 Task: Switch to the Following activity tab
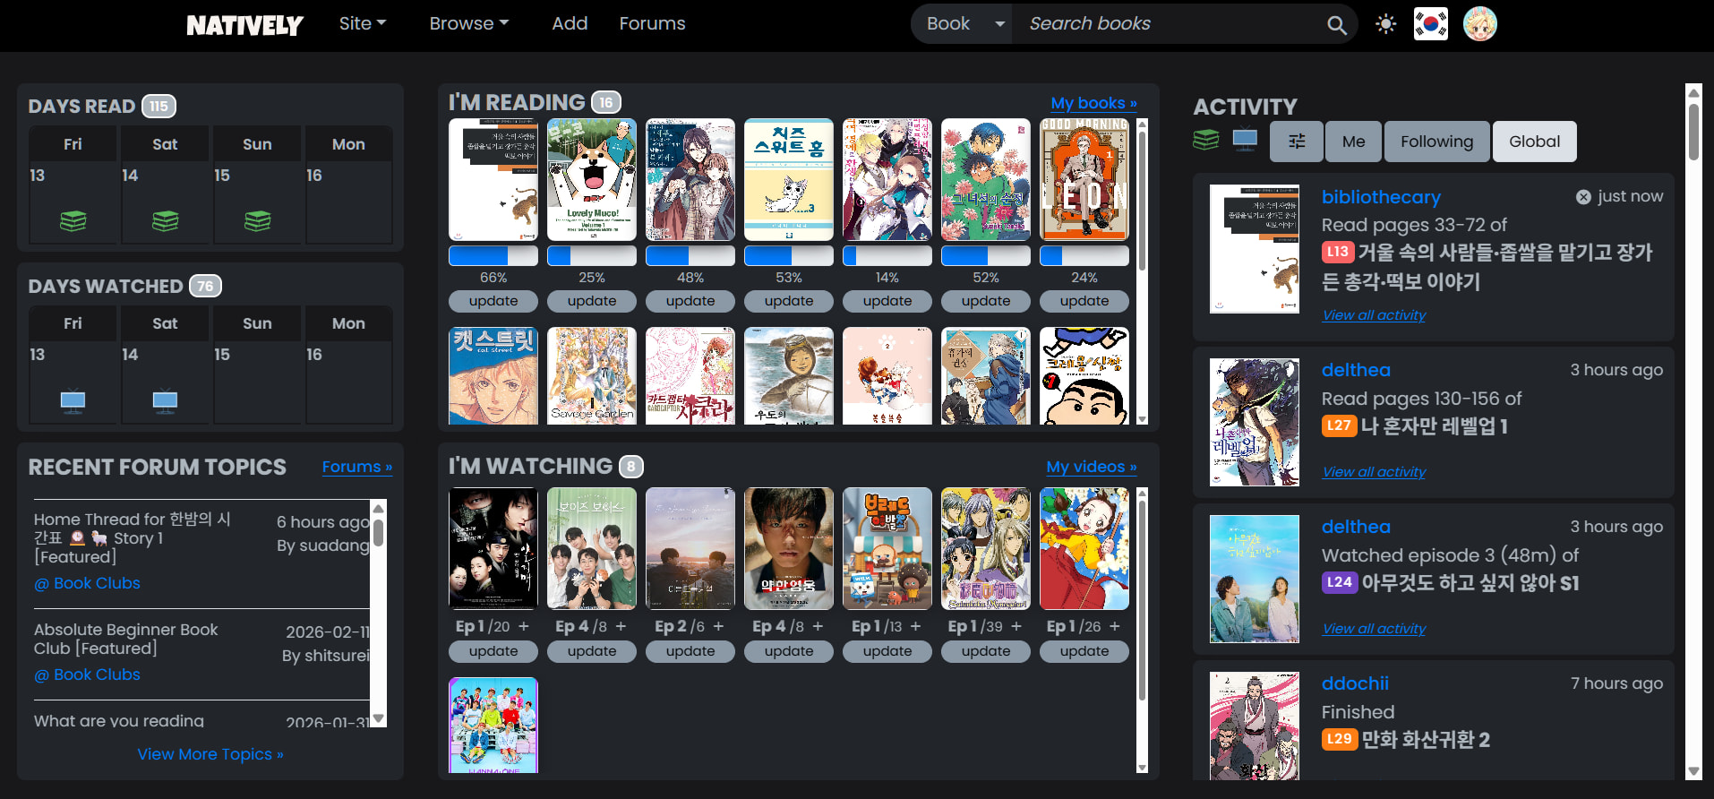[1436, 142]
